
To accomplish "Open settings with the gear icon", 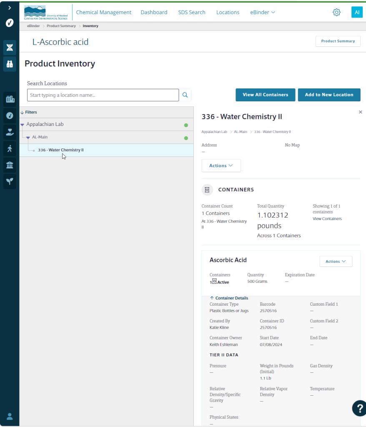I will coord(336,12).
